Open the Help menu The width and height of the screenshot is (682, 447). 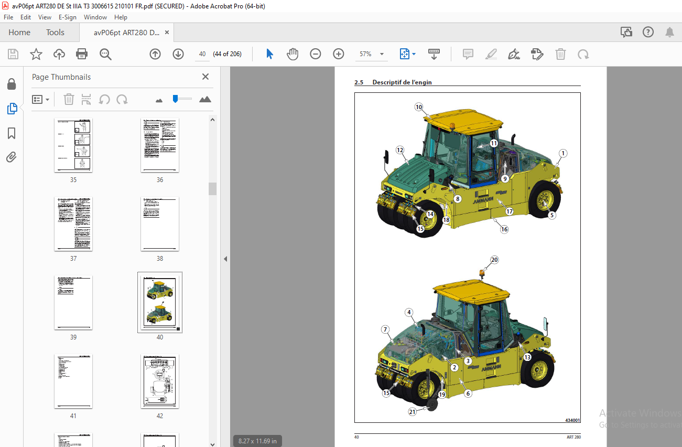[x=121, y=17]
